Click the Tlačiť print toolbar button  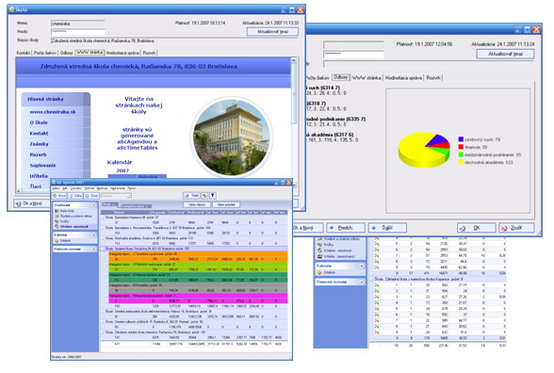point(191,195)
